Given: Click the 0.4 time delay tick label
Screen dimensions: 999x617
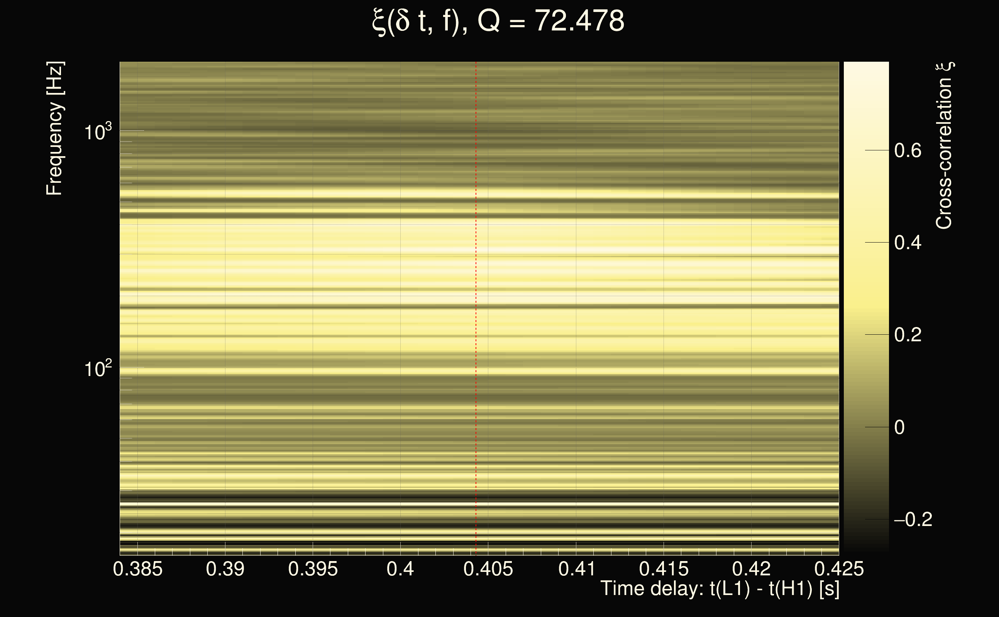Looking at the screenshot, I should [x=400, y=569].
